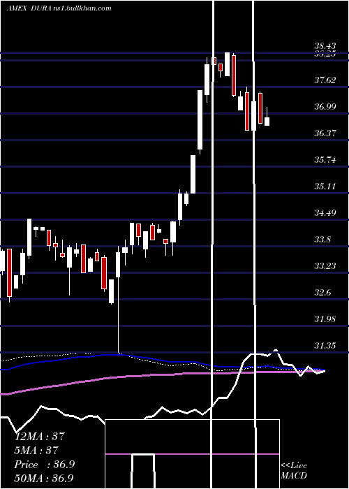Screen dimensions: 349x489
Task: Click the last candlestick on the chart
Action: [267, 122]
